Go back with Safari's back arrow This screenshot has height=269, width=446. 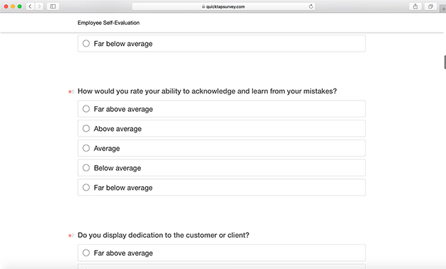pyautogui.click(x=30, y=6)
